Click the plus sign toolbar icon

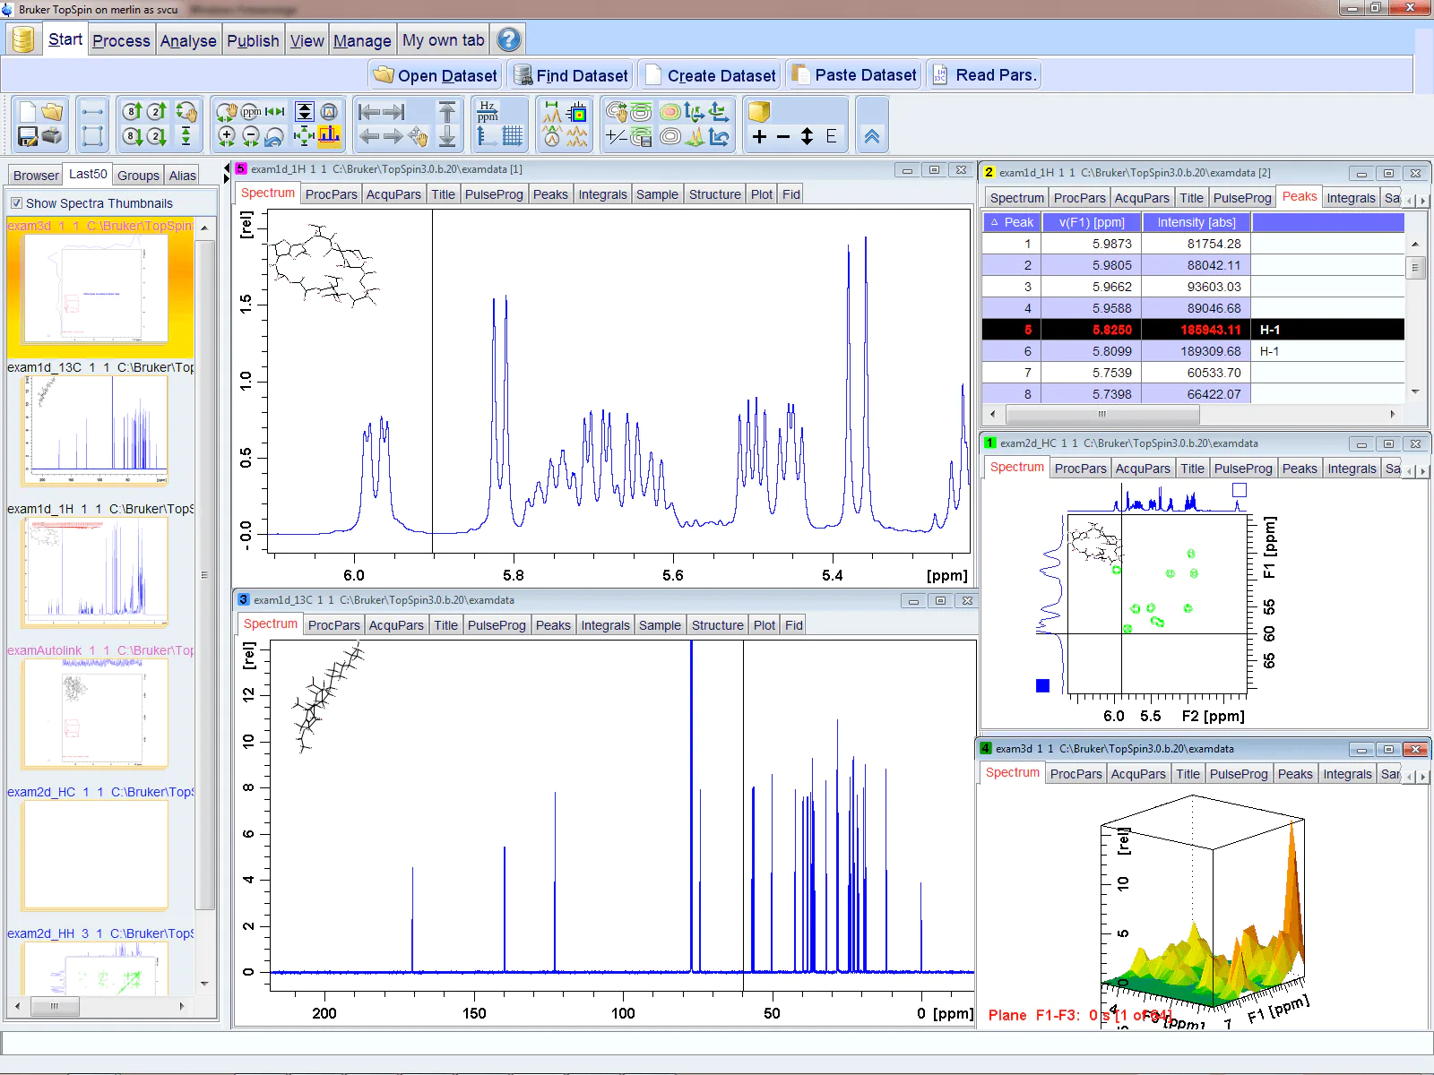pyautogui.click(x=759, y=136)
